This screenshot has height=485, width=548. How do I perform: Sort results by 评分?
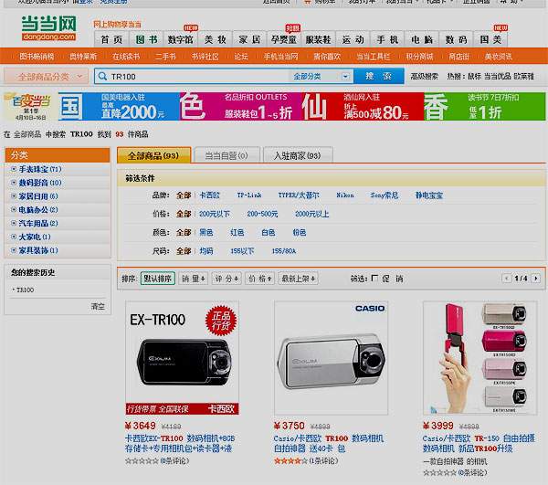(x=227, y=279)
